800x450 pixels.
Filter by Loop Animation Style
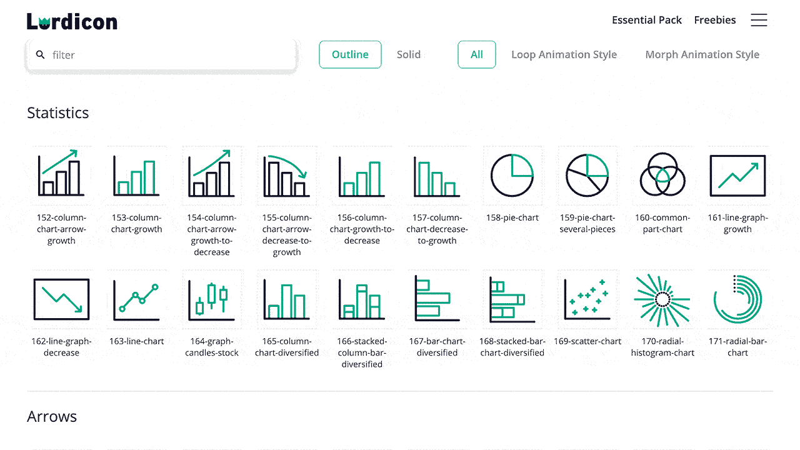click(x=564, y=54)
